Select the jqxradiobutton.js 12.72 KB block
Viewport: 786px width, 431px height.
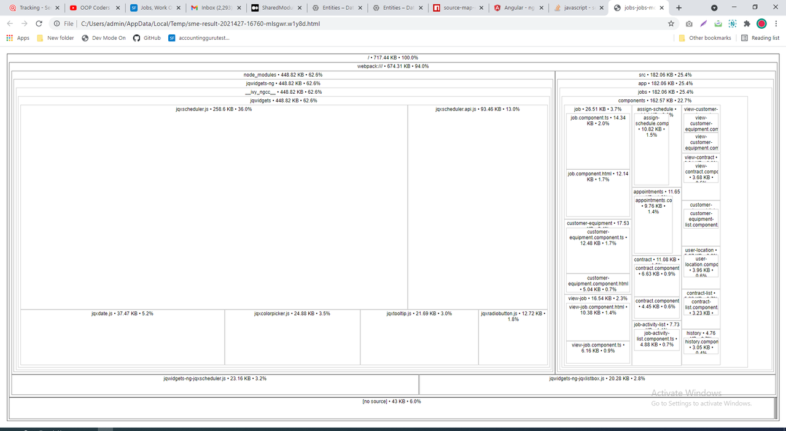(x=513, y=337)
